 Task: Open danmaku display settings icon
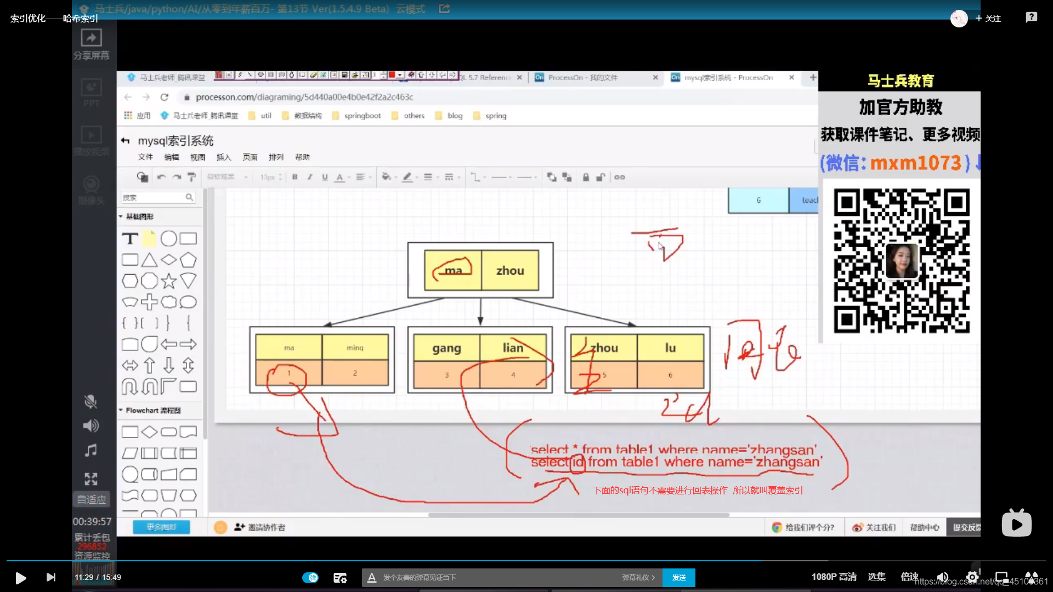coord(340,578)
